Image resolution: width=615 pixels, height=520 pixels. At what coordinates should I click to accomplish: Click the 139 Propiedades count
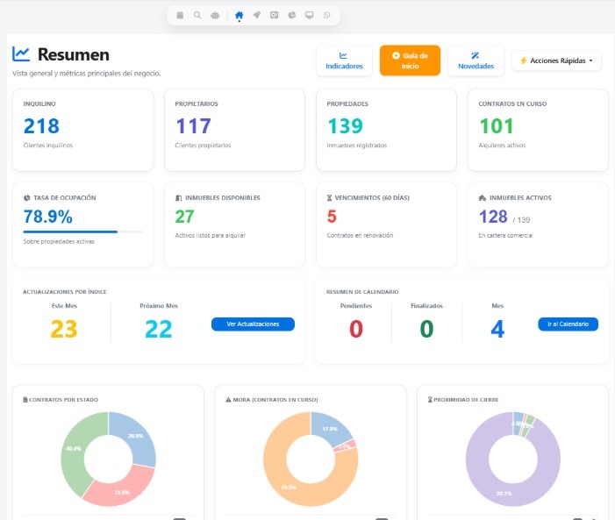point(345,126)
